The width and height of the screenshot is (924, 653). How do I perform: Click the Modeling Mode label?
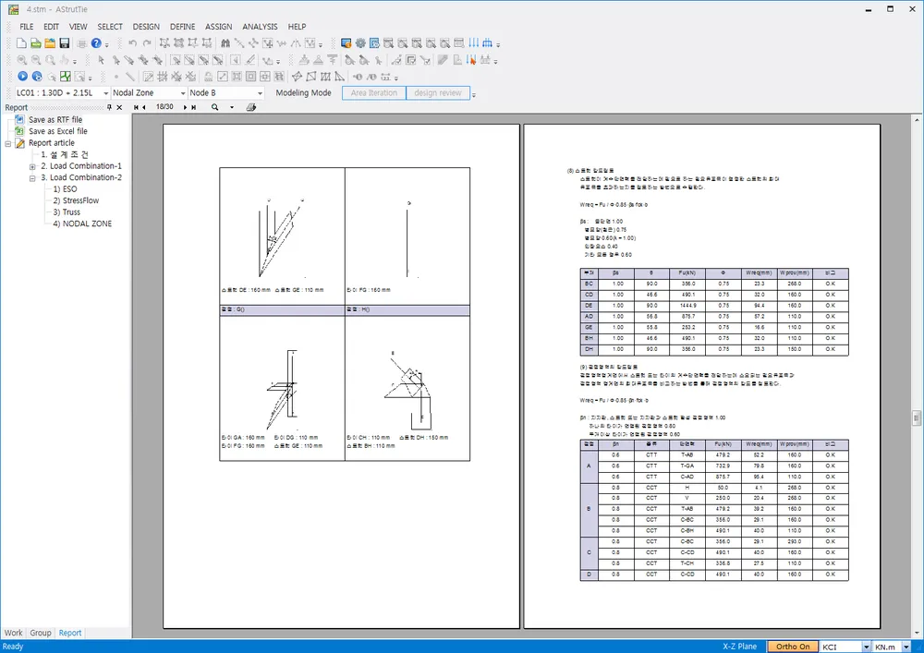tap(303, 93)
